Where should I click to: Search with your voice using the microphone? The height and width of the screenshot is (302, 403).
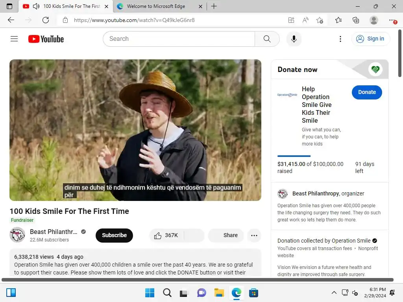pos(294,39)
